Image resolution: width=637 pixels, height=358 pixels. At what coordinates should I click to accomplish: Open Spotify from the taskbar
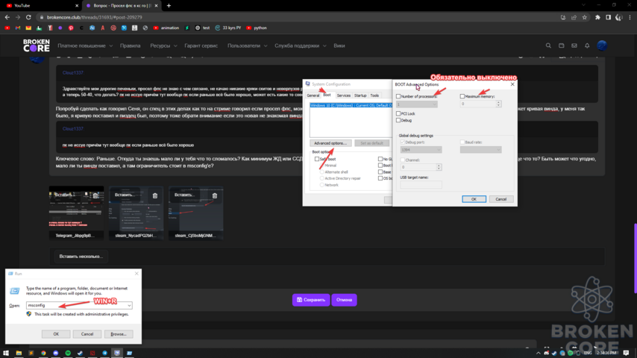[x=68, y=353]
